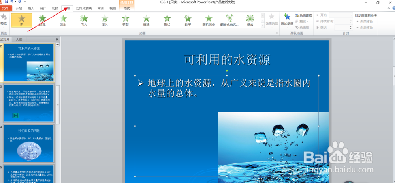Screen dimensions: 395x183
Task: Switch to the 开始 (Home) tab
Action: coord(19,8)
